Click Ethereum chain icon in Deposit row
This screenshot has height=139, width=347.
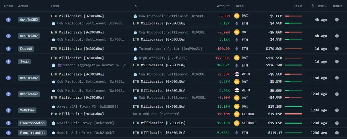[8, 49]
